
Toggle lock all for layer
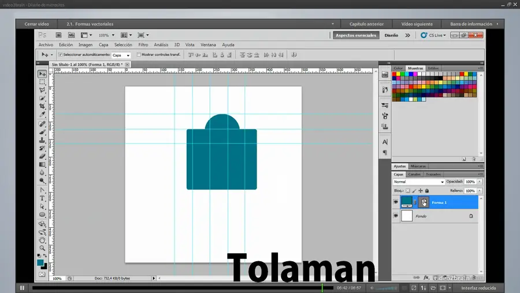tap(427, 191)
